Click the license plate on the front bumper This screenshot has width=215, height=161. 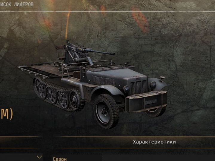[x=151, y=102]
